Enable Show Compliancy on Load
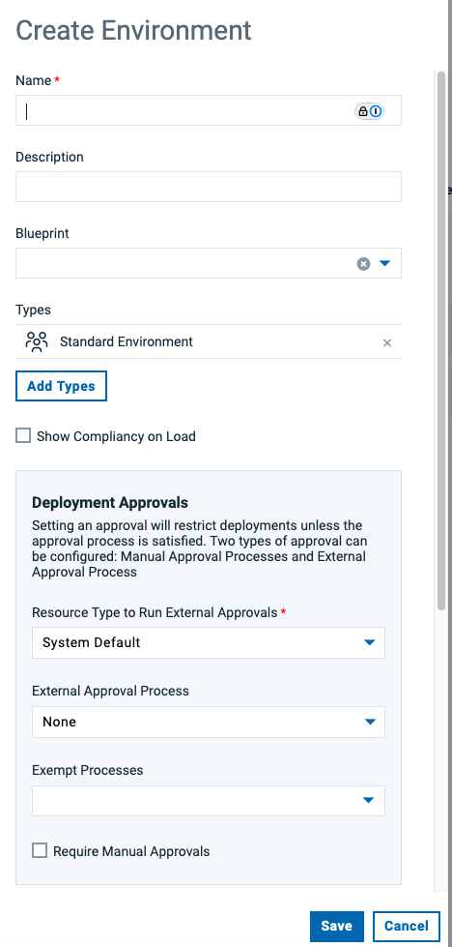452x947 pixels. (x=23, y=435)
